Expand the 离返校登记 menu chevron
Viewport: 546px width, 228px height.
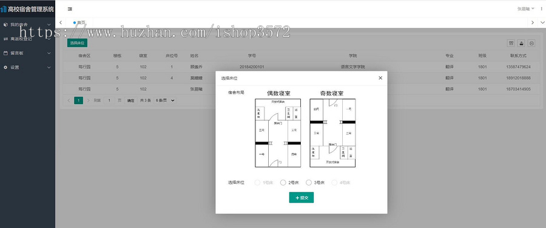(x=49, y=39)
